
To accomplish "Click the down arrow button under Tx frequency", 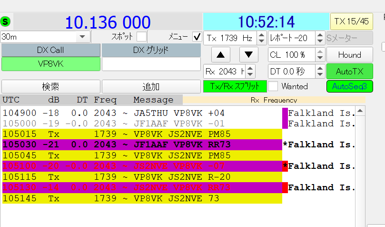I will (249, 54).
